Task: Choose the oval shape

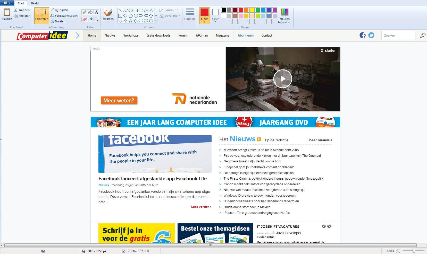Action: click(x=131, y=11)
